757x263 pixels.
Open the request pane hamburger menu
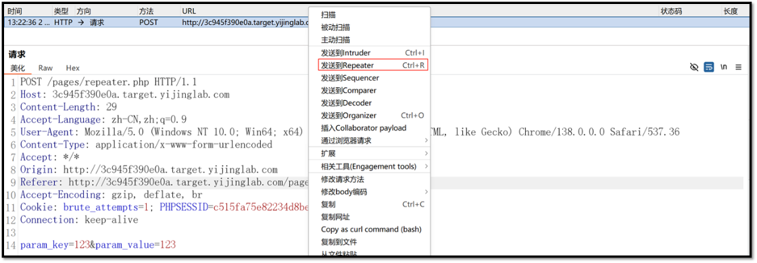click(739, 68)
